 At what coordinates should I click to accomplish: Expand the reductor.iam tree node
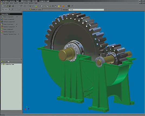pyautogui.click(x=2, y=64)
